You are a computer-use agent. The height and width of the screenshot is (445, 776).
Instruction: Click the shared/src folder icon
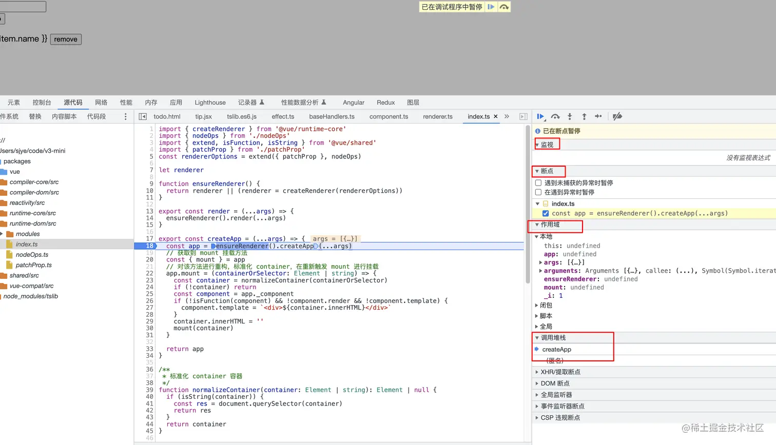[4, 275]
